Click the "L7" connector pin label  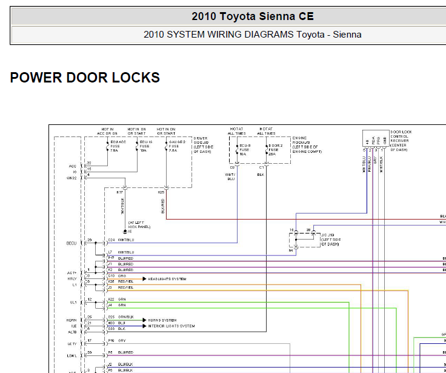tap(110, 252)
